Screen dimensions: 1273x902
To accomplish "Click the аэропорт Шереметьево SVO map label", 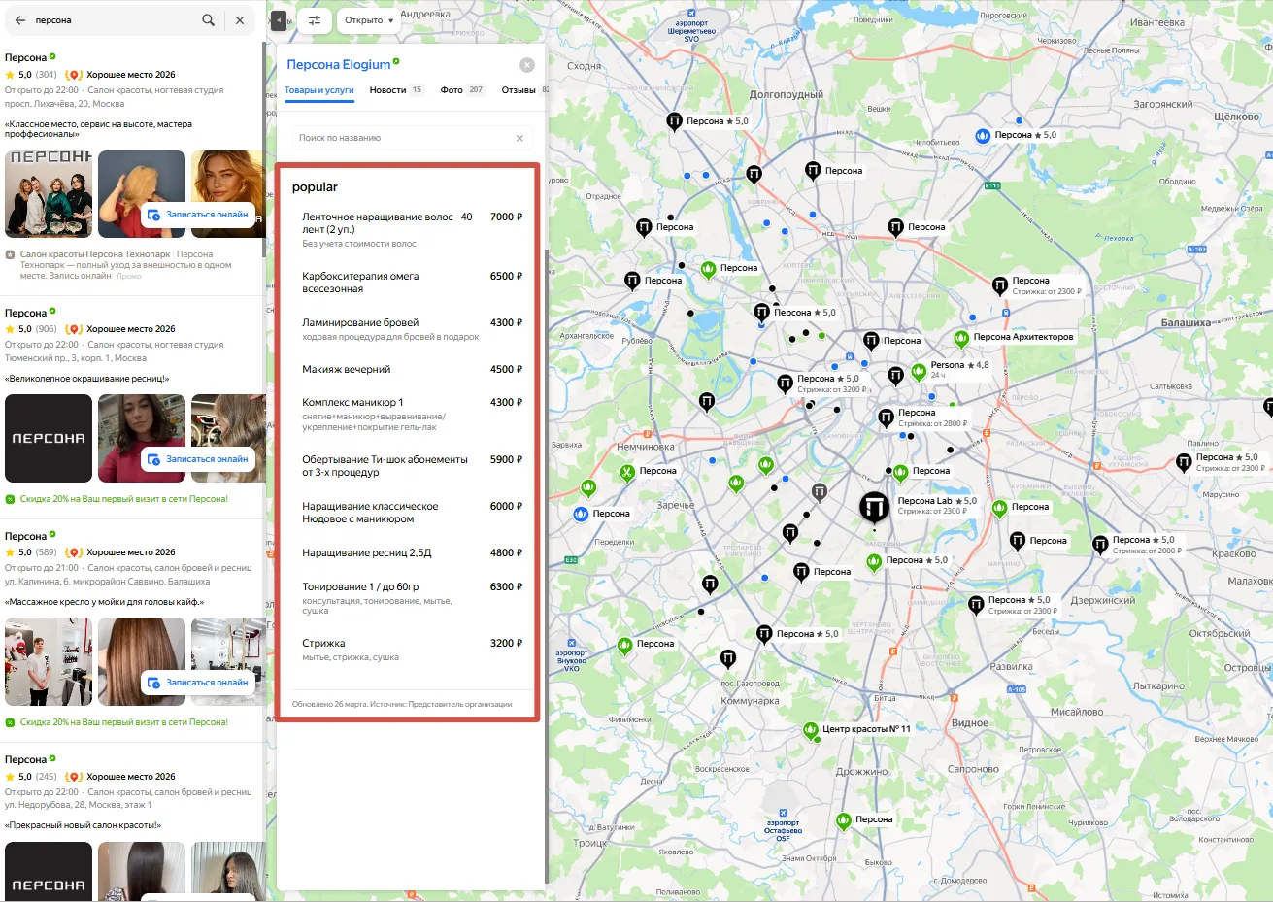I will click(x=691, y=31).
